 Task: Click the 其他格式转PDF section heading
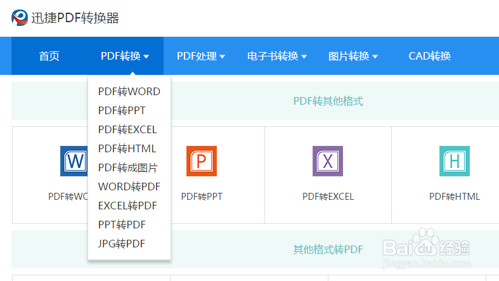click(x=328, y=249)
